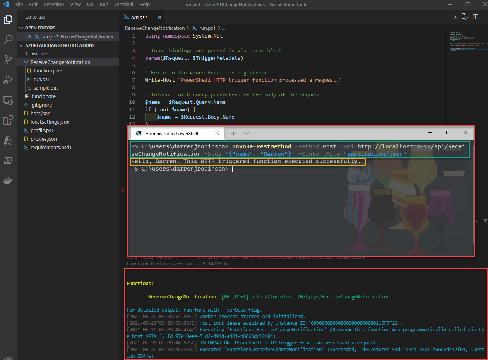The height and width of the screenshot is (360, 488).
Task: Collapse the ReceiveChangeNotification folder
Action: [x=68, y=62]
